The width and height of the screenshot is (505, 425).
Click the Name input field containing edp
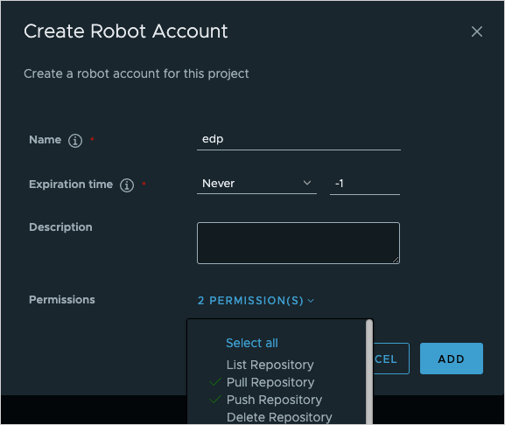[298, 140]
